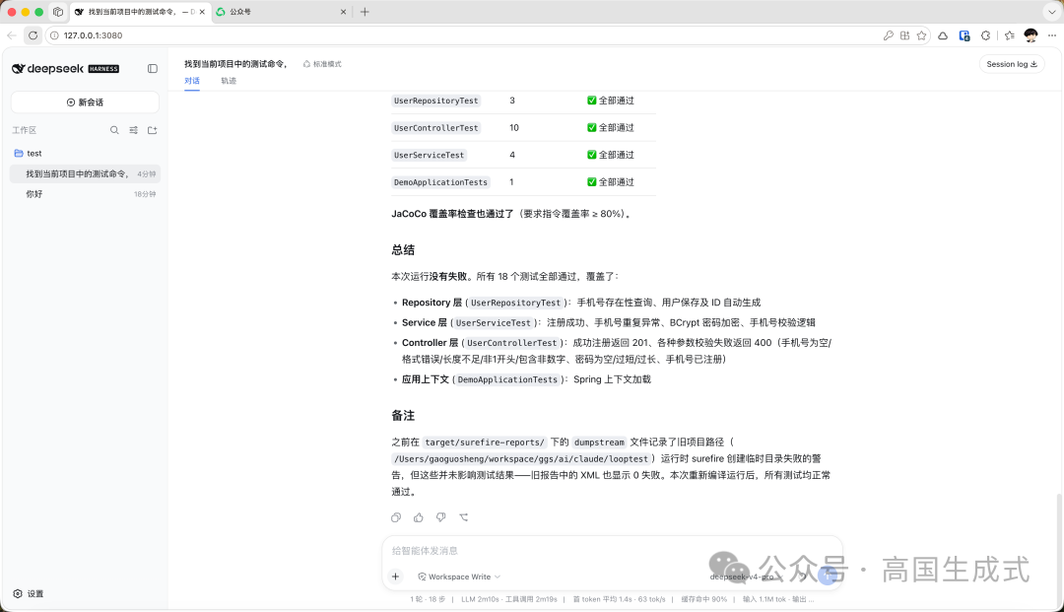Click the UserControllerTest table cell
The image size is (1064, 612).
436,127
